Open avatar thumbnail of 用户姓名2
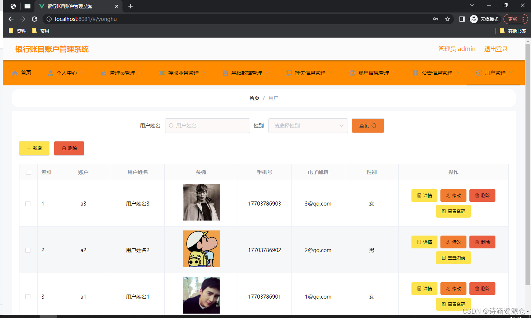Image resolution: width=531 pixels, height=318 pixels. pyautogui.click(x=201, y=249)
